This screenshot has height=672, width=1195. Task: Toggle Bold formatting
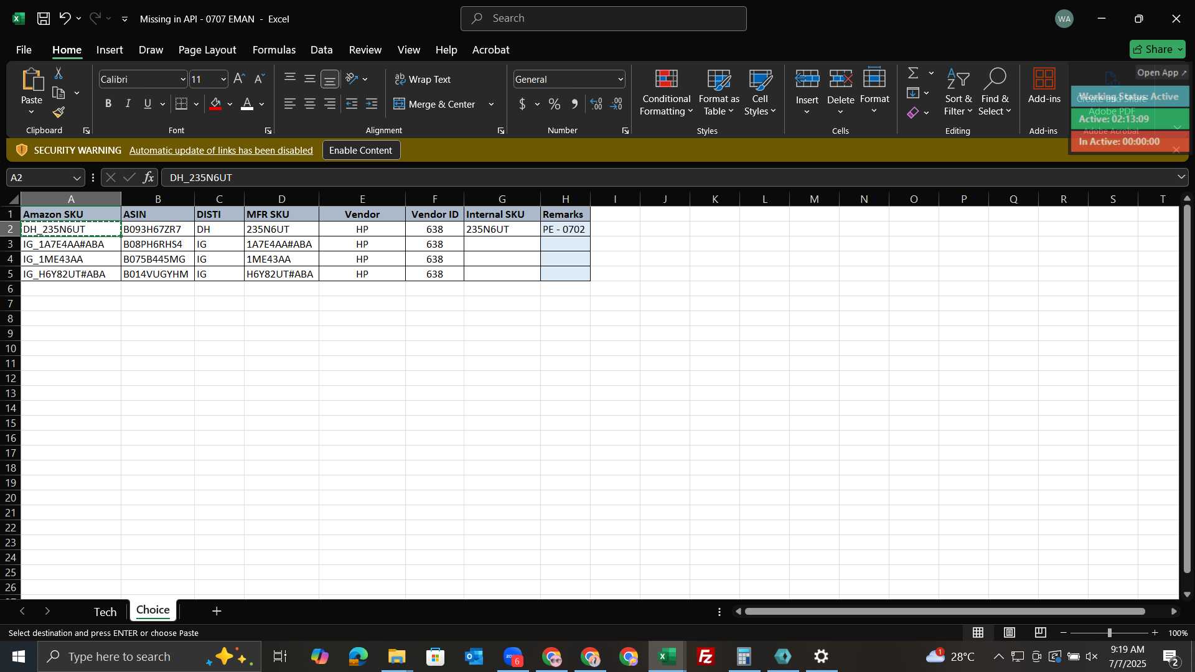click(108, 105)
